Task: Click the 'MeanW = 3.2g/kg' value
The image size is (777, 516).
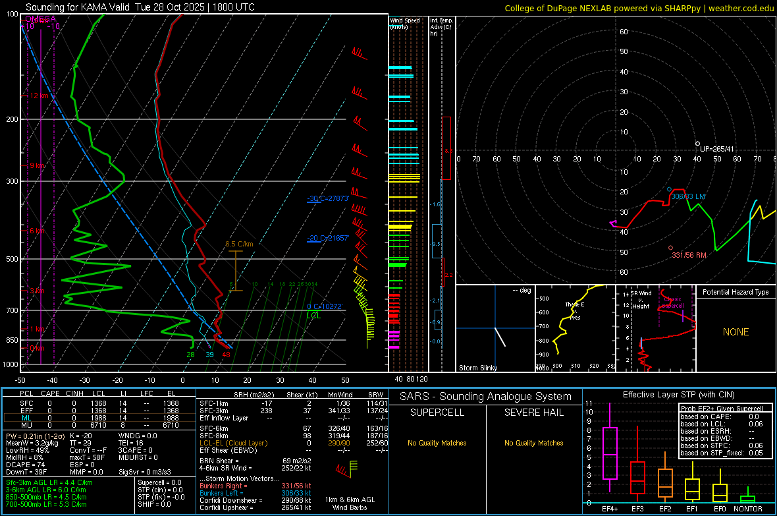Action: 32,443
